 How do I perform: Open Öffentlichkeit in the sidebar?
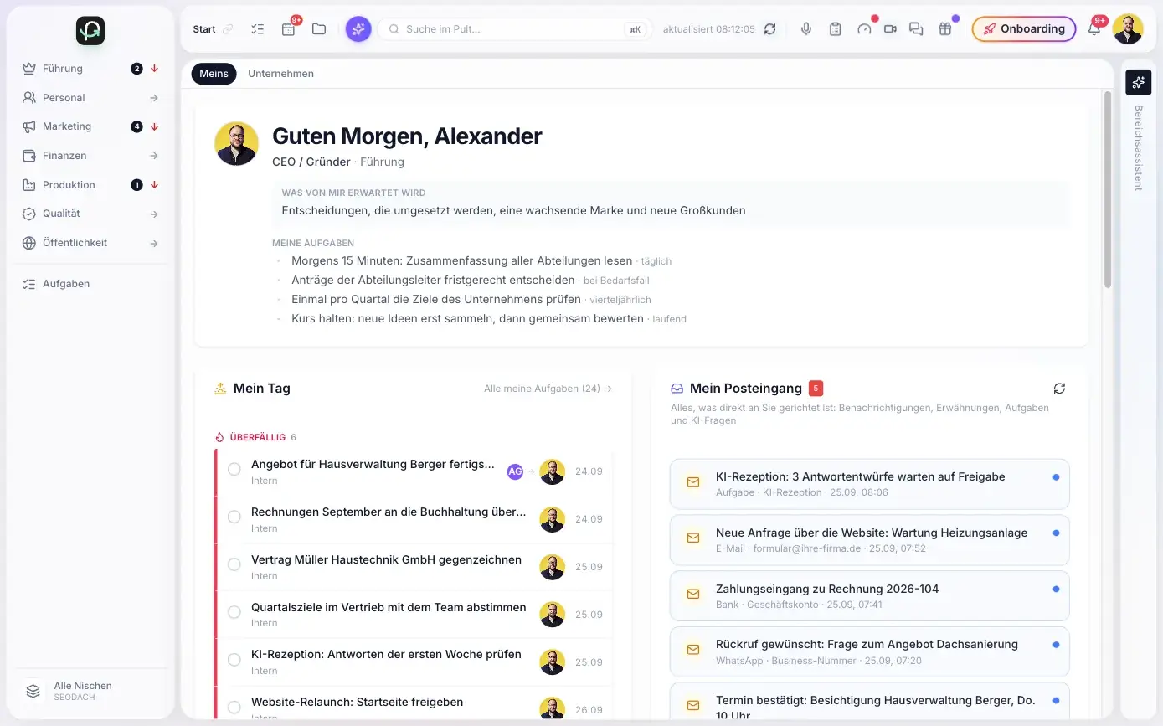pos(90,243)
